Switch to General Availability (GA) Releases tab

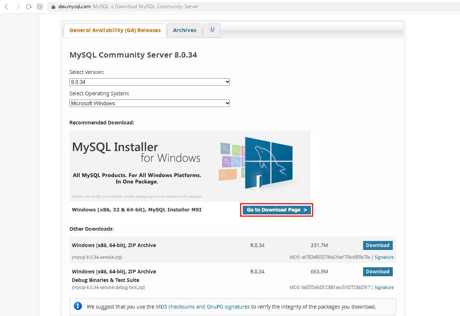(115, 31)
